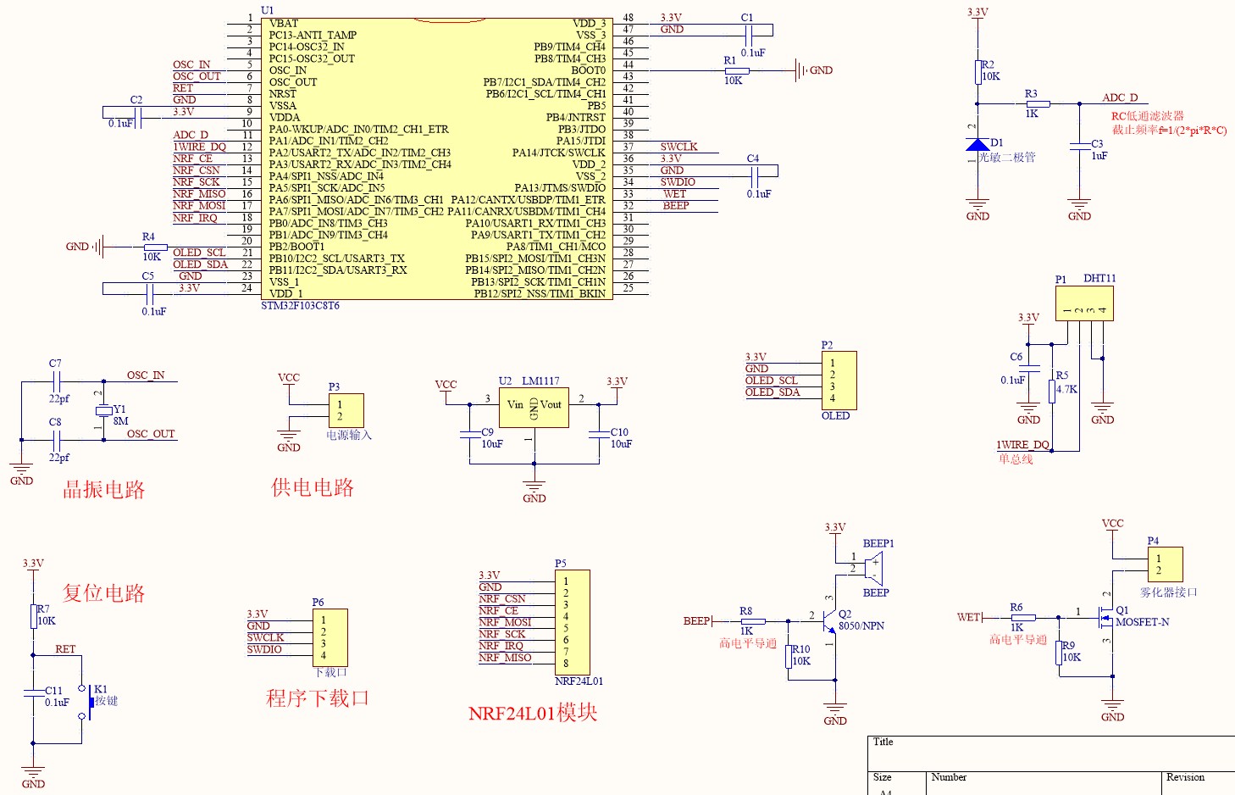Click capacitor C9 10uF
This screenshot has width=1235, height=795.
click(469, 434)
